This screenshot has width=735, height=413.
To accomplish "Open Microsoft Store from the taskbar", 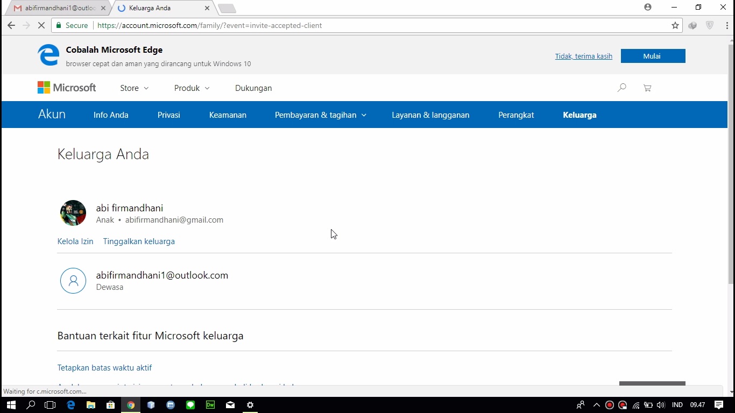I will (110, 405).
